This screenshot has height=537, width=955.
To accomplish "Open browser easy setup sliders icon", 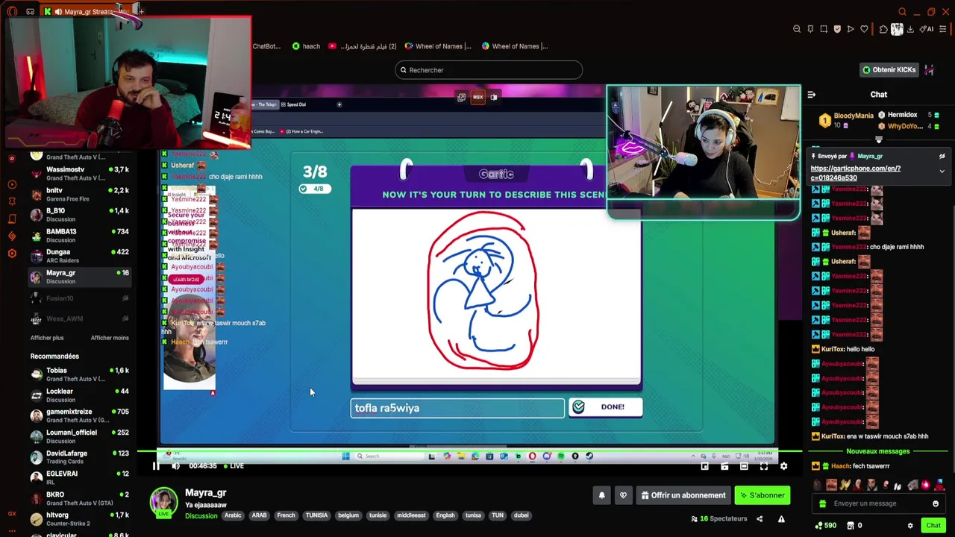I will click(942, 29).
